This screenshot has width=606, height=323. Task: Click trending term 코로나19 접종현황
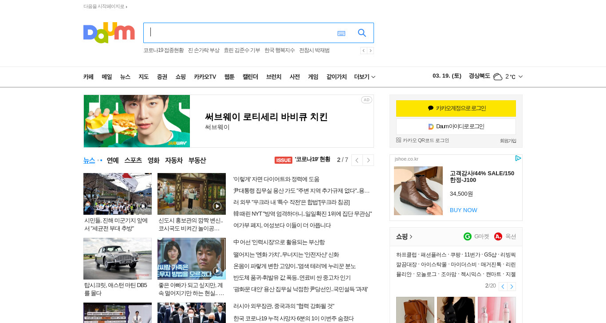pyautogui.click(x=164, y=50)
